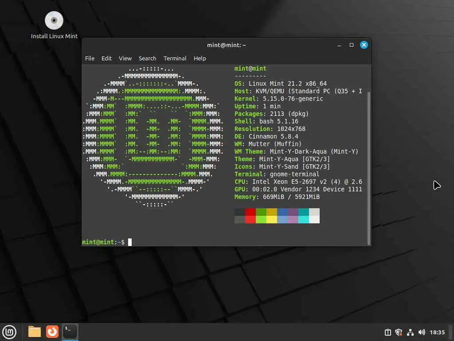The height and width of the screenshot is (341, 454).
Task: Click the Theme: Mint-Y-Aqua line
Action: point(282,159)
